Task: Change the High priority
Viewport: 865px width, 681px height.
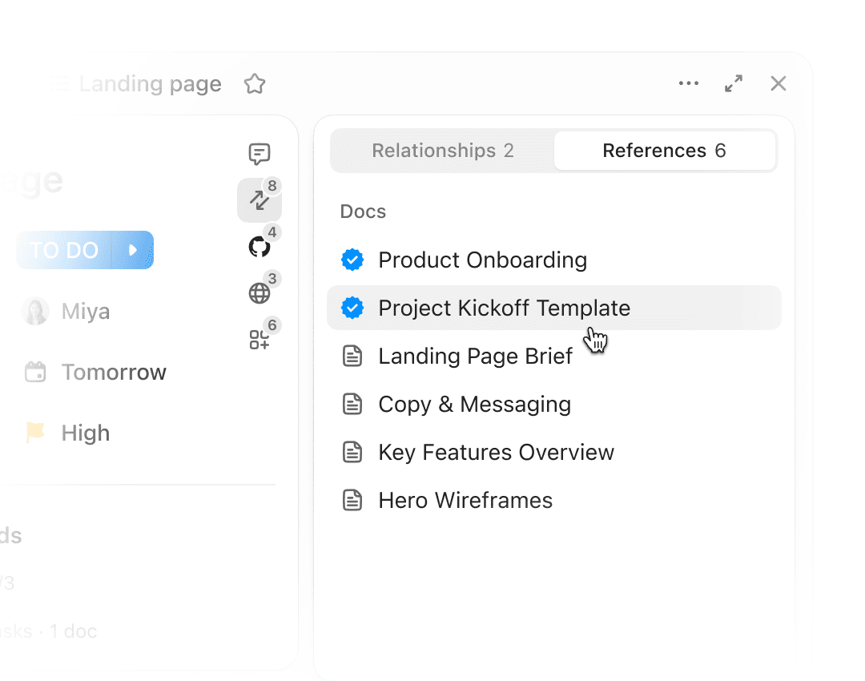Action: 86,433
